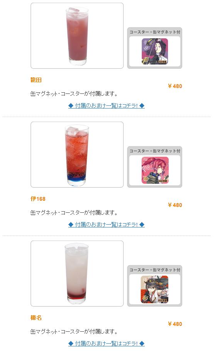Select the purple-haired 龍田 coaster image
Viewport: 215px width, 351px height.
[155, 51]
